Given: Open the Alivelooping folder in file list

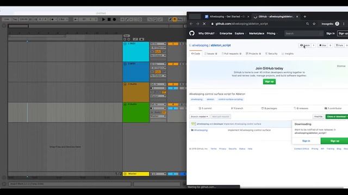Looking at the screenshot, I should [x=201, y=130].
